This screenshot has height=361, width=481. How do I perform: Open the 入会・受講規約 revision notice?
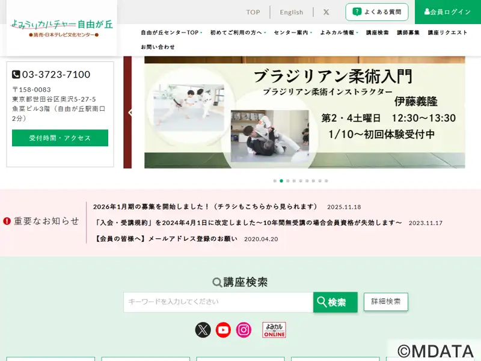(x=248, y=223)
